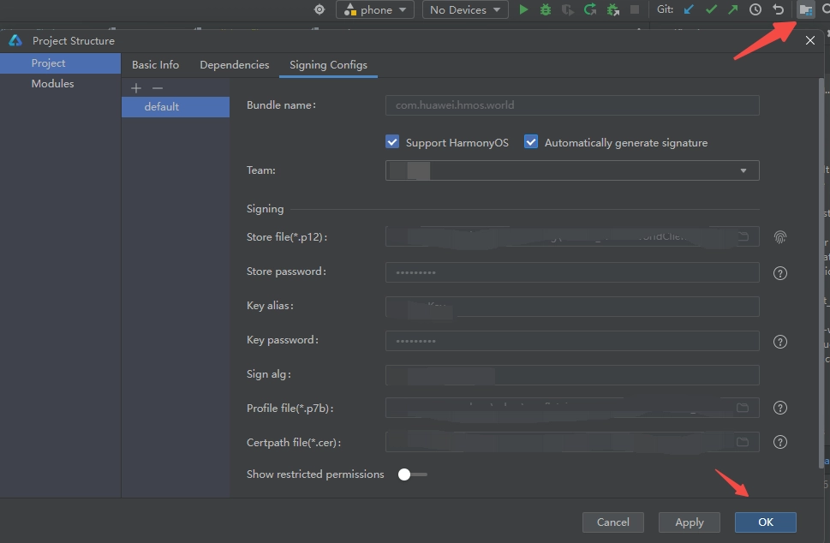Click the Git commit checkmark
830x543 pixels.
[x=711, y=10]
